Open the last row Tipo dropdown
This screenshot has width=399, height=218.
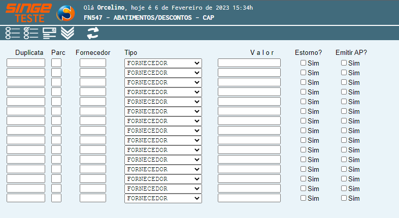[163, 198]
